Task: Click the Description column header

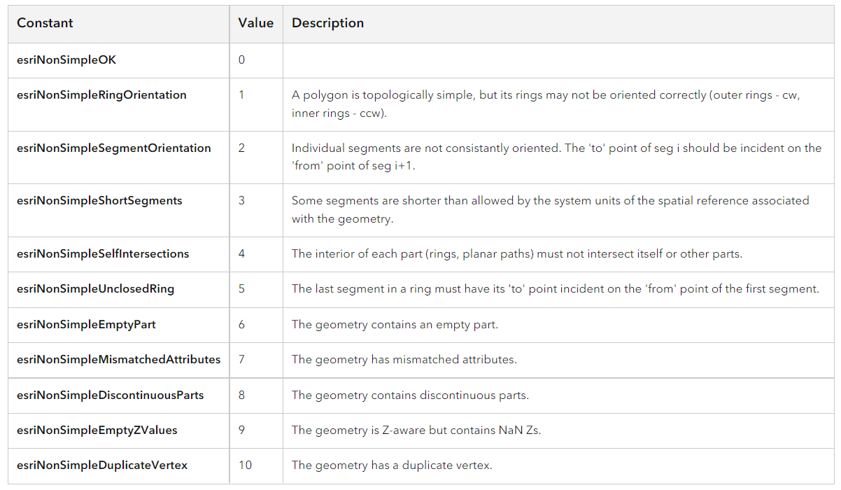Action: (x=327, y=23)
